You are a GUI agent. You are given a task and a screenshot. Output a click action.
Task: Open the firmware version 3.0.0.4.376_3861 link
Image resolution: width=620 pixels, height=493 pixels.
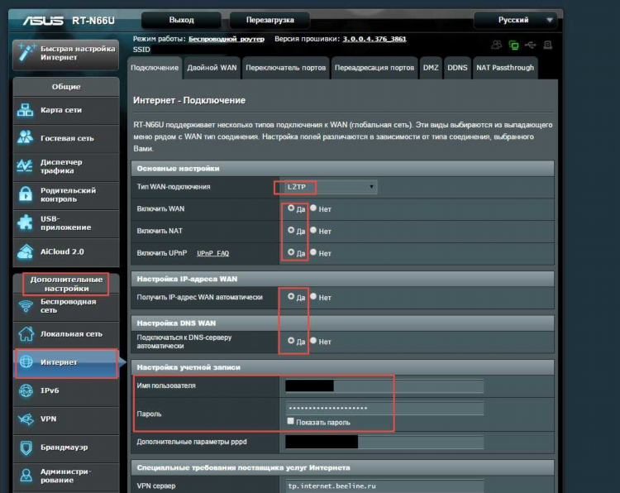(374, 39)
